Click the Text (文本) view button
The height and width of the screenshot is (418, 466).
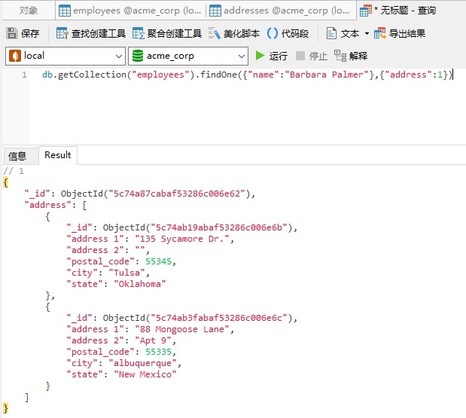[343, 33]
